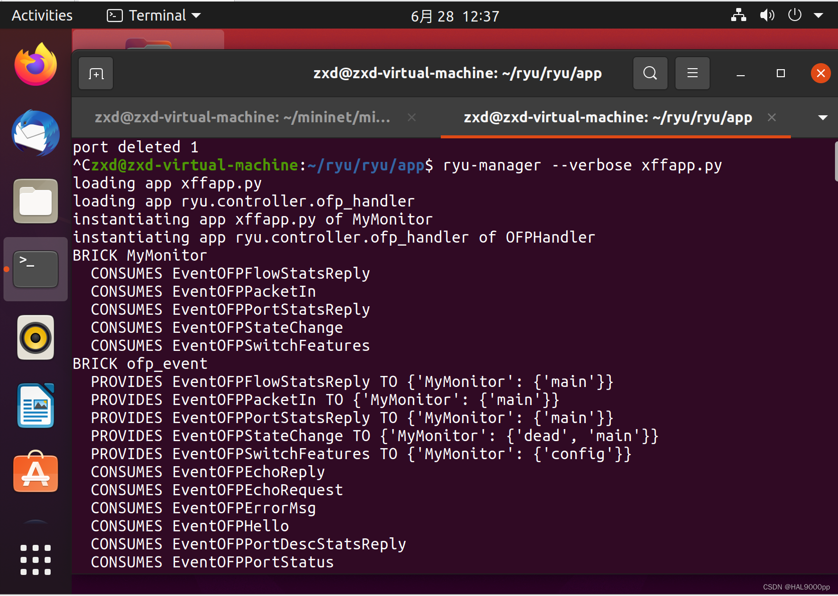Image resolution: width=838 pixels, height=596 pixels.
Task: Click the terminal vertical scrollbar handle
Action: pos(835,161)
